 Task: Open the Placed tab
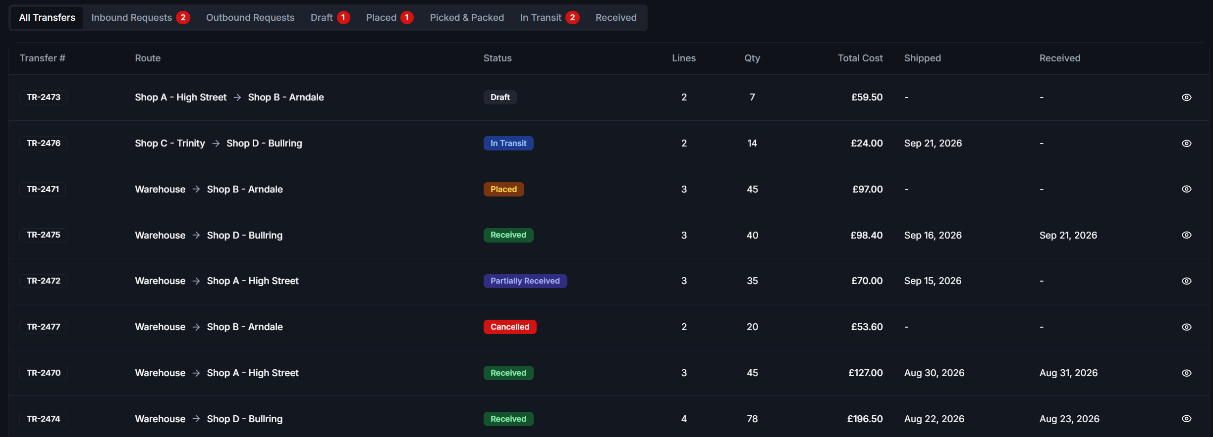click(389, 18)
